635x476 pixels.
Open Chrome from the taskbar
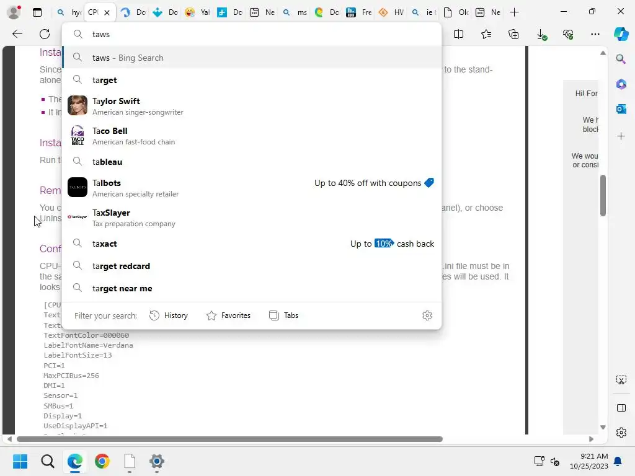(102, 461)
